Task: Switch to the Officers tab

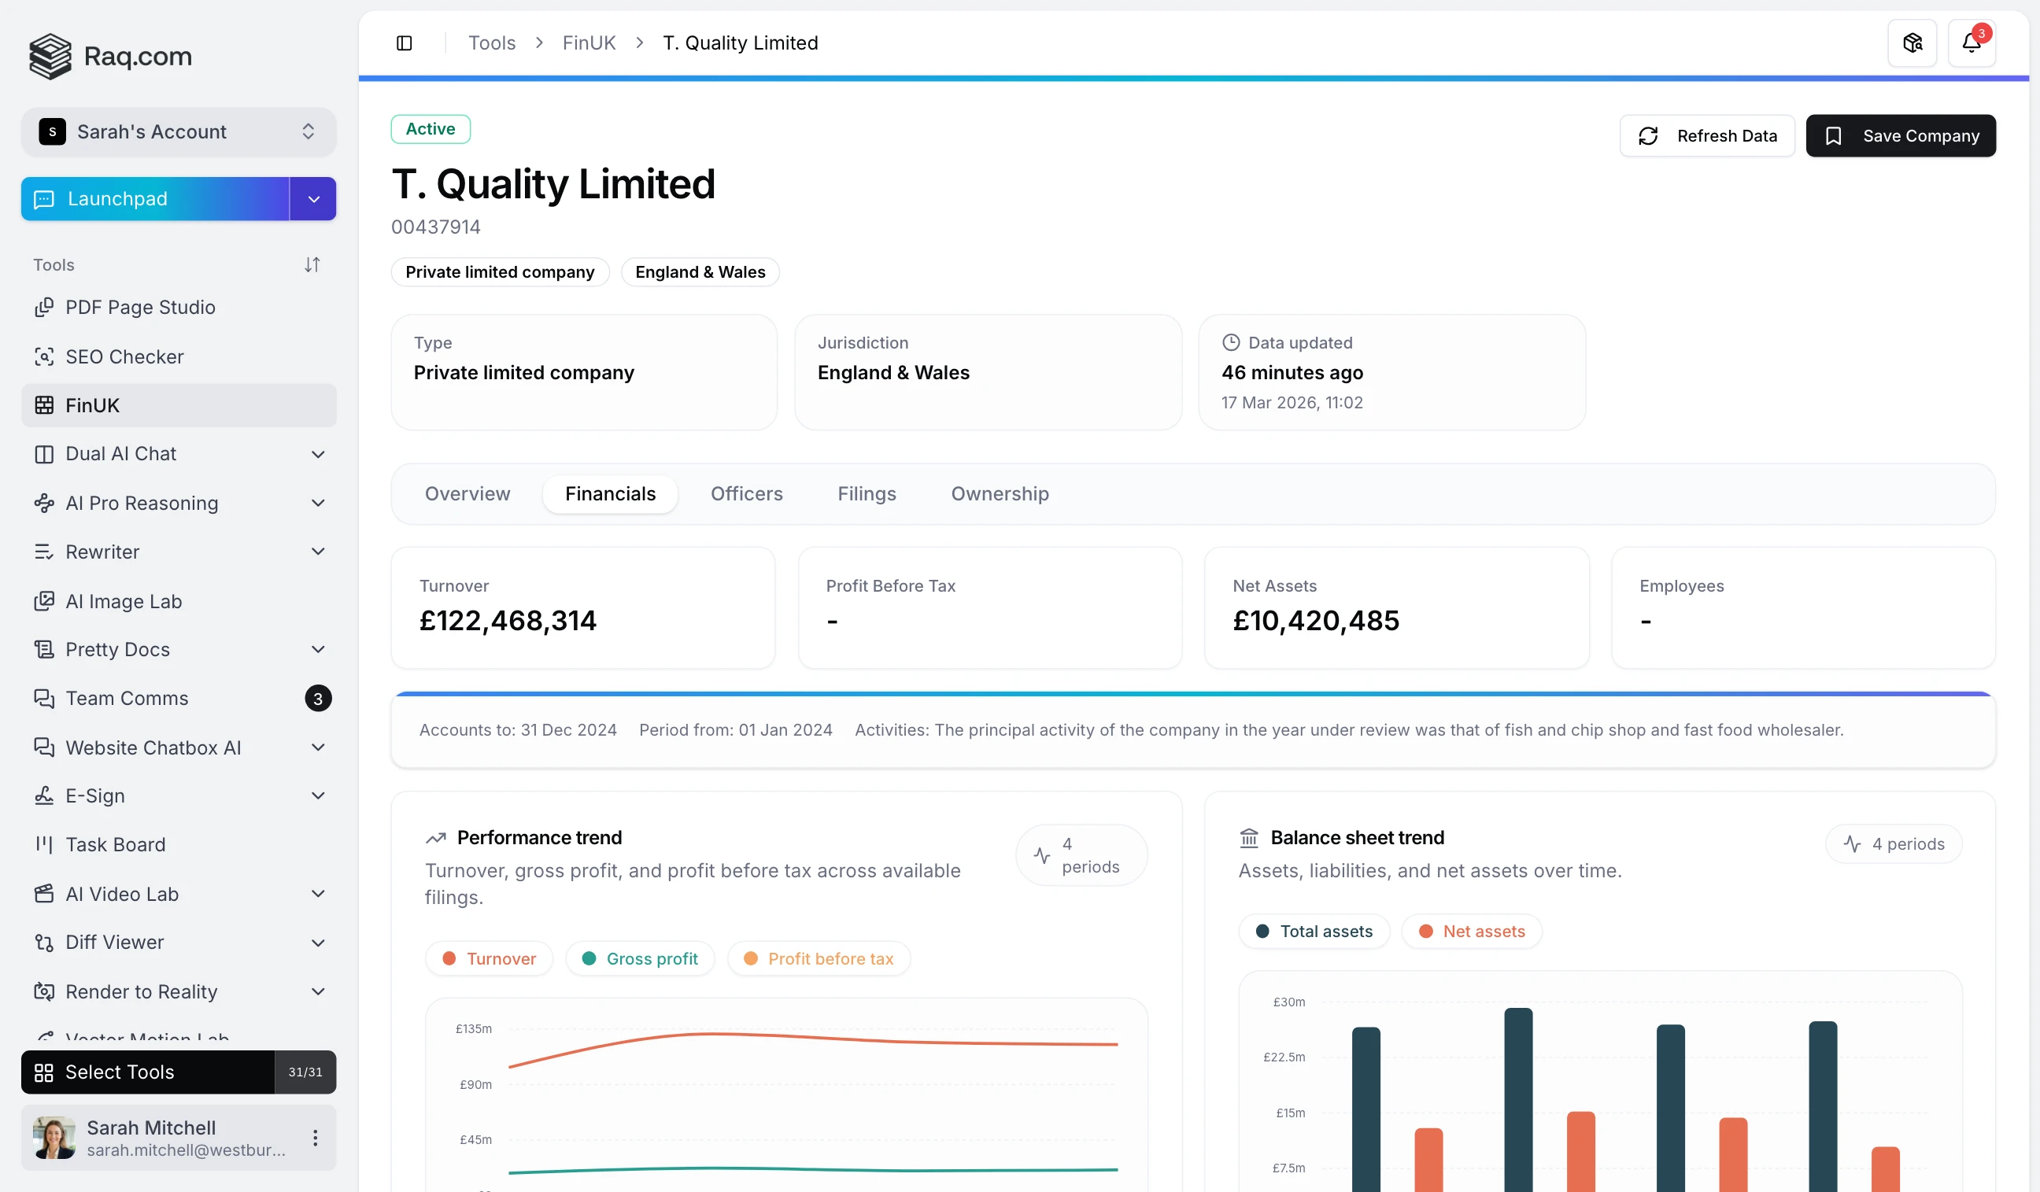Action: tap(746, 493)
